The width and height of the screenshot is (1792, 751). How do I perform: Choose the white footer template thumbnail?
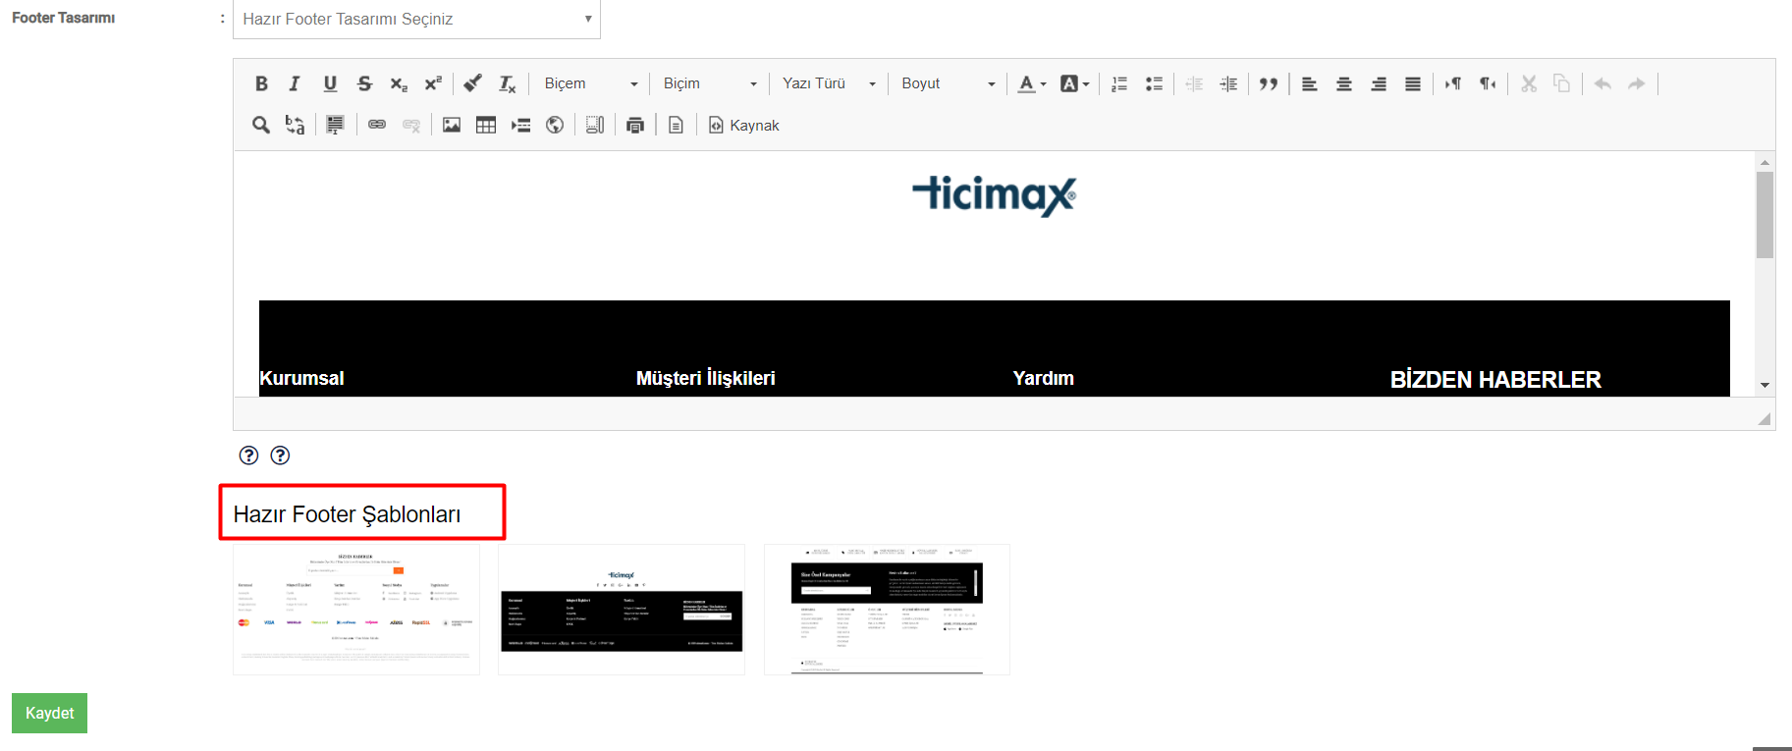tap(356, 610)
